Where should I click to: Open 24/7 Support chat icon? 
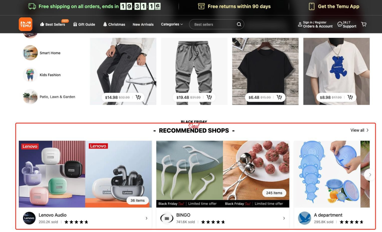click(x=340, y=24)
